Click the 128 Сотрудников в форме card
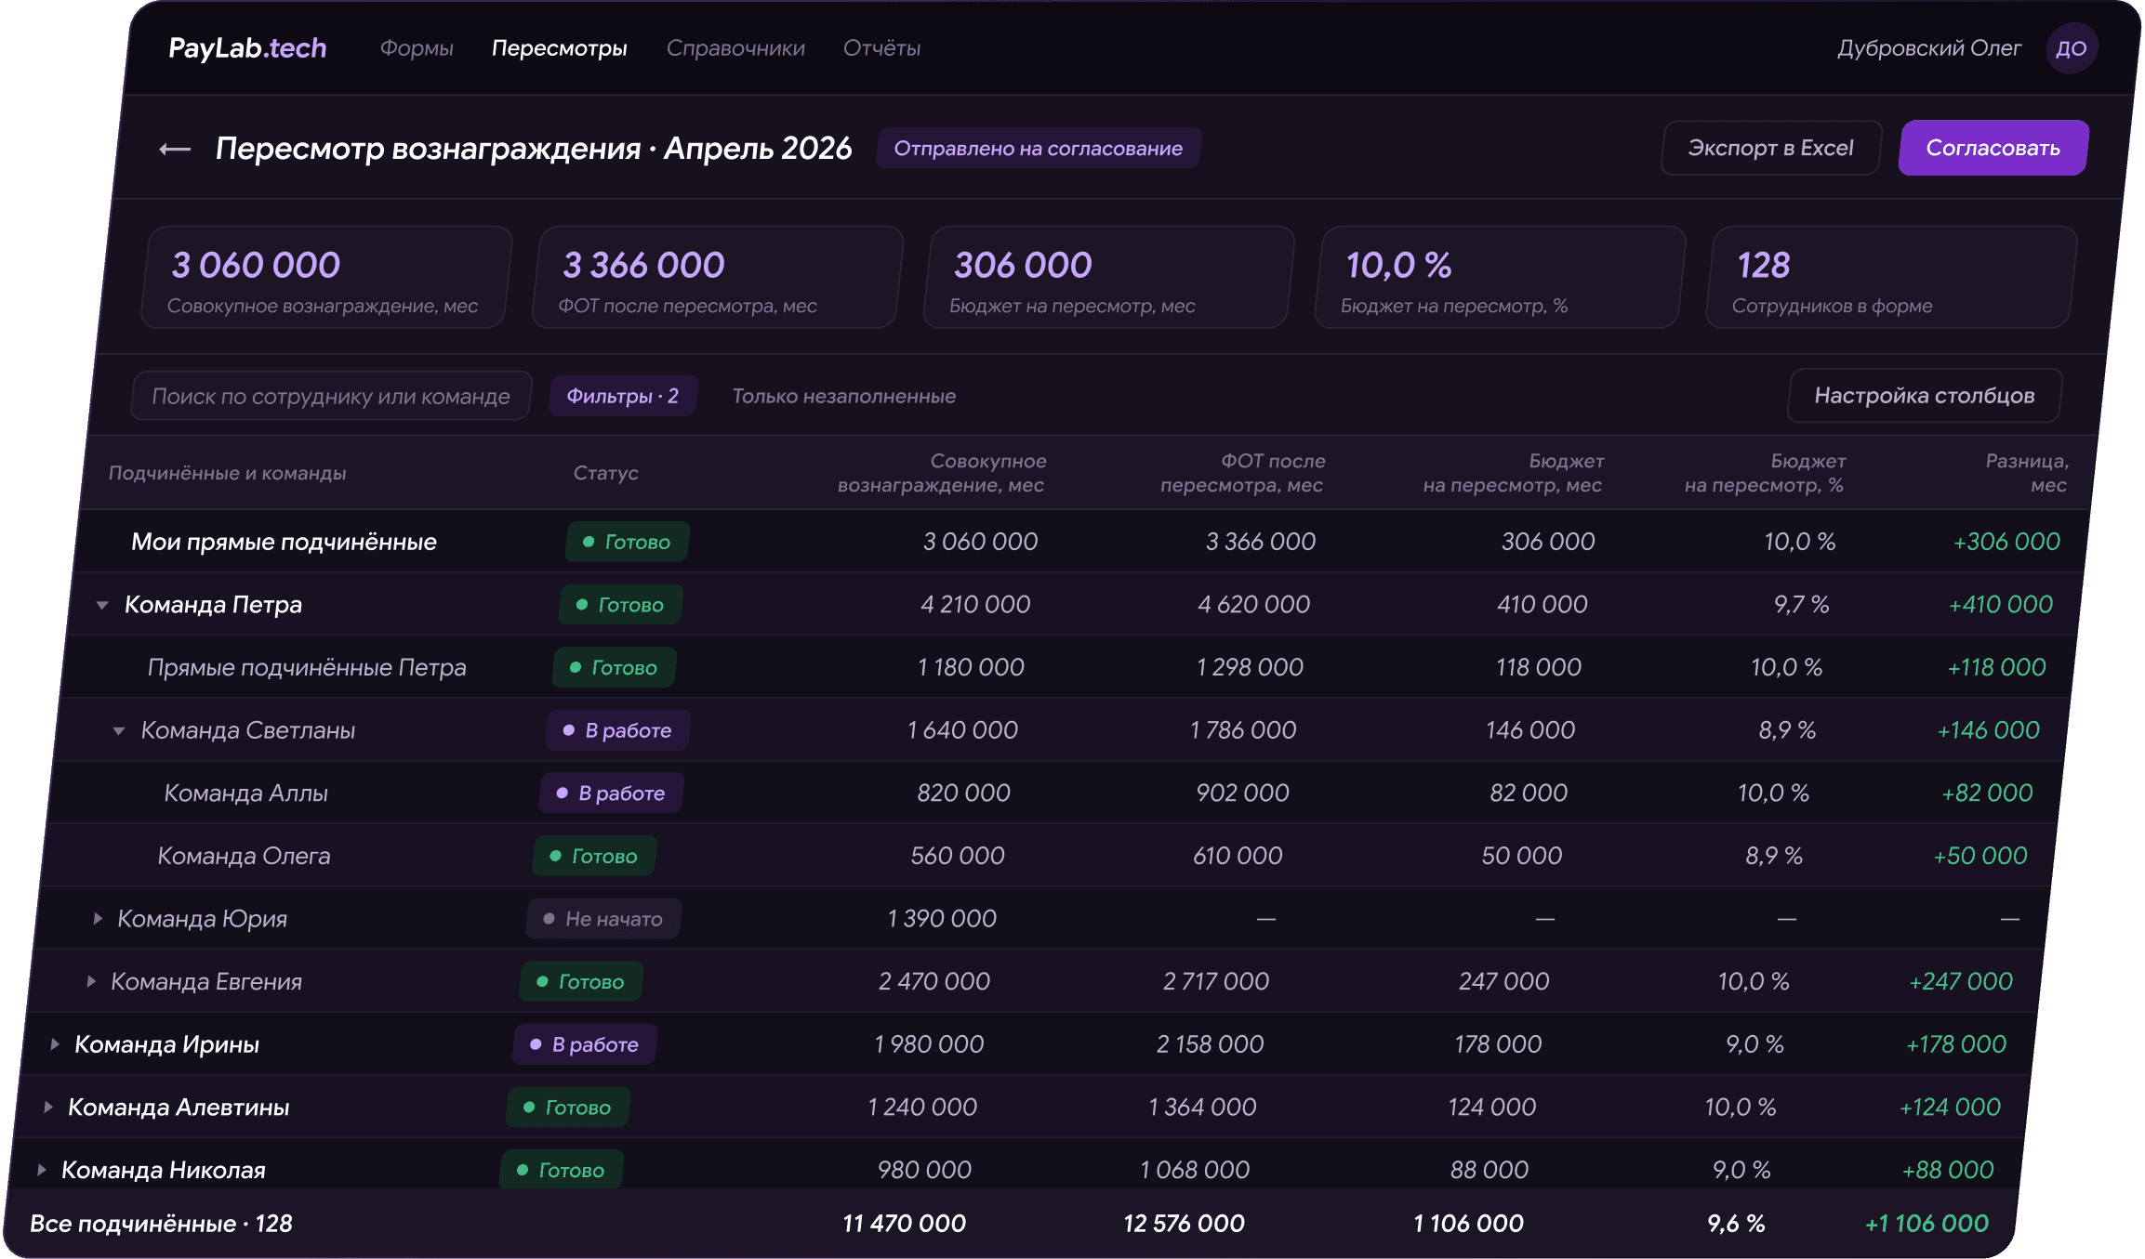The width and height of the screenshot is (2145, 1259). [1890, 277]
